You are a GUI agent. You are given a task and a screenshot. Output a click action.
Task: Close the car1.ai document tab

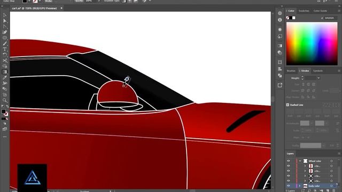click(61, 8)
